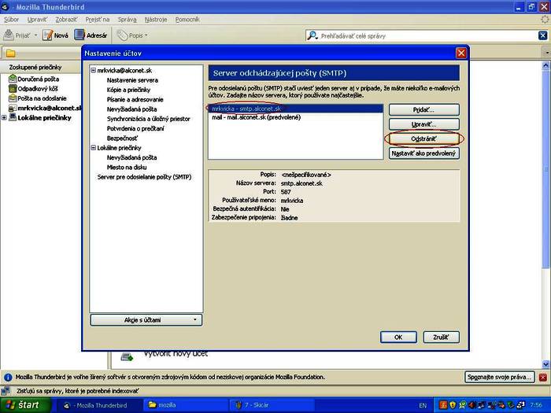Screen dimensions: 551x413
Task: Collapse the mrkvicka@alconet.sk tree node in dialog
Action: click(93, 70)
